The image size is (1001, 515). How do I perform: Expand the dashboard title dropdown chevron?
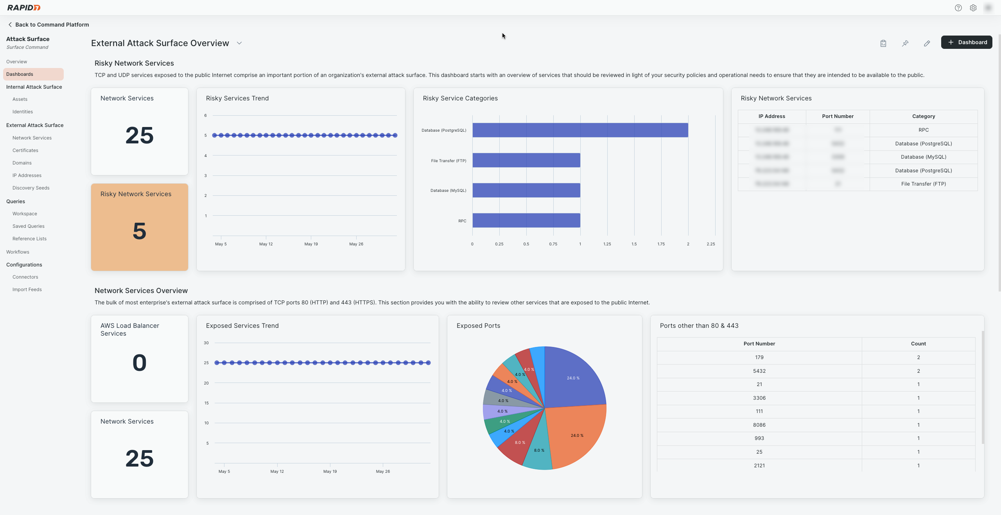tap(239, 43)
